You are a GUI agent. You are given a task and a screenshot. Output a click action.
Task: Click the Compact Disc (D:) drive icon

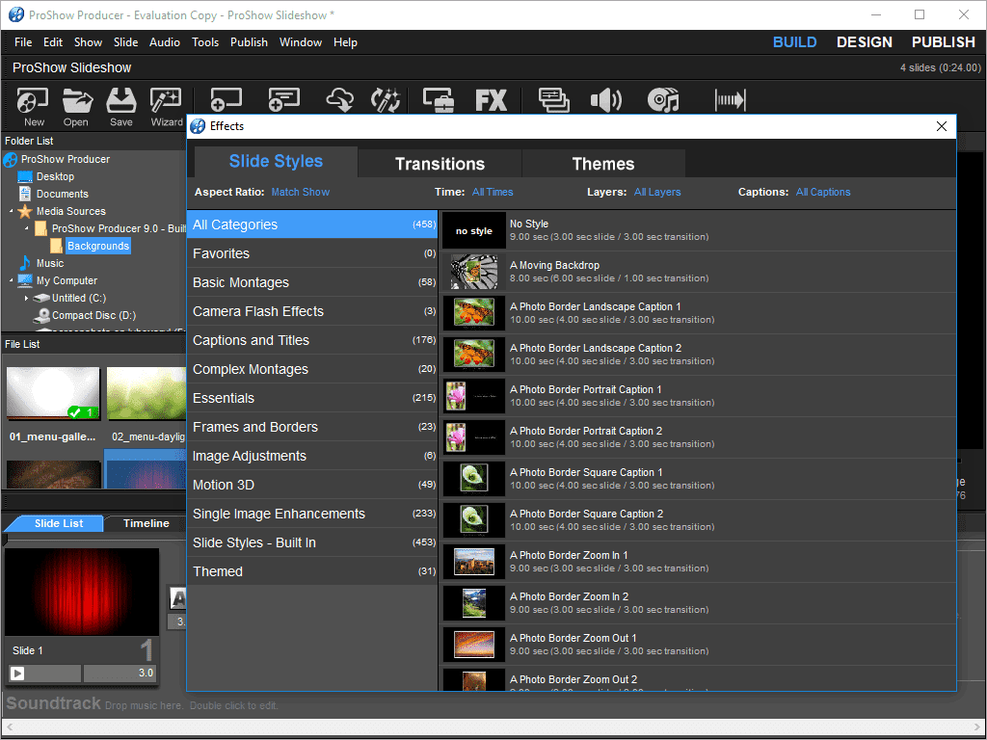click(41, 315)
